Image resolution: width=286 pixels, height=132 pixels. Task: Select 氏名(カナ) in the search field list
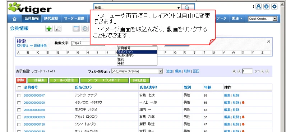(137, 52)
